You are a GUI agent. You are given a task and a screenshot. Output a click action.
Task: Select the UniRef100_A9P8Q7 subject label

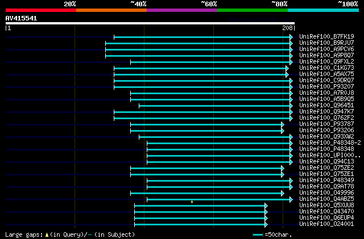[326, 56]
